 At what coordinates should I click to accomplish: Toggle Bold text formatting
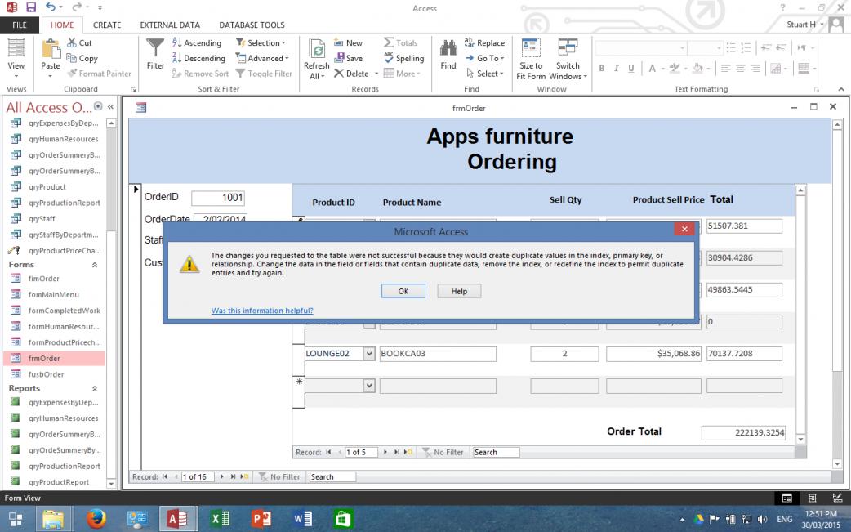point(601,69)
